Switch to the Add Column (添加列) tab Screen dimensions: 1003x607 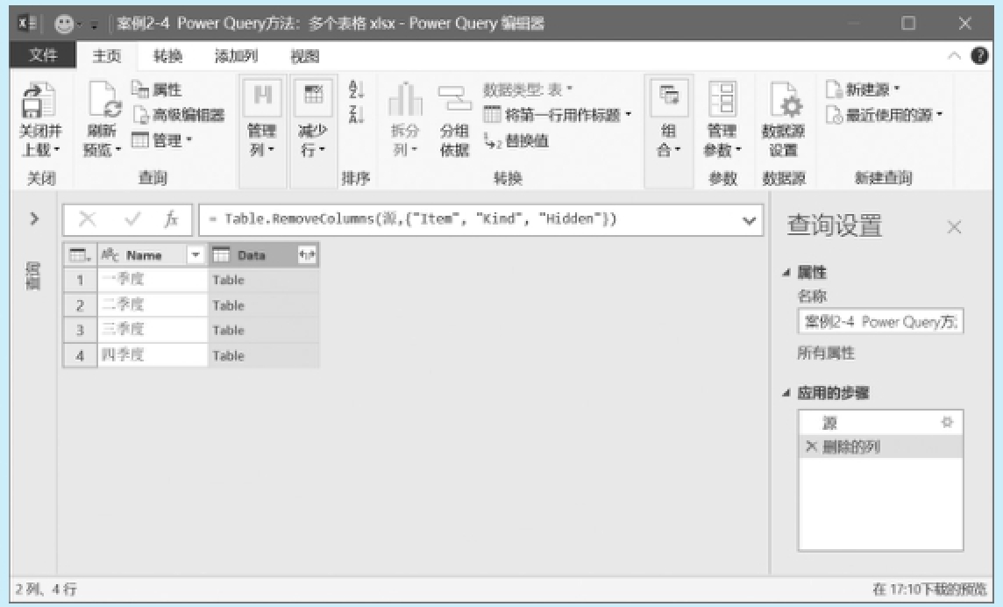tap(236, 56)
